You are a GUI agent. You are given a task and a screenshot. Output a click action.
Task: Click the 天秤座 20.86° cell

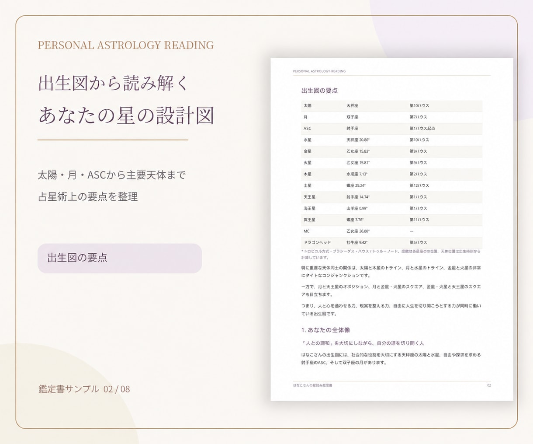[x=358, y=140]
